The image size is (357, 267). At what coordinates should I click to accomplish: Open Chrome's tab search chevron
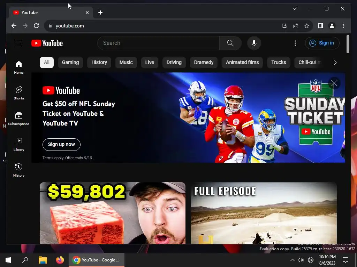(x=294, y=9)
